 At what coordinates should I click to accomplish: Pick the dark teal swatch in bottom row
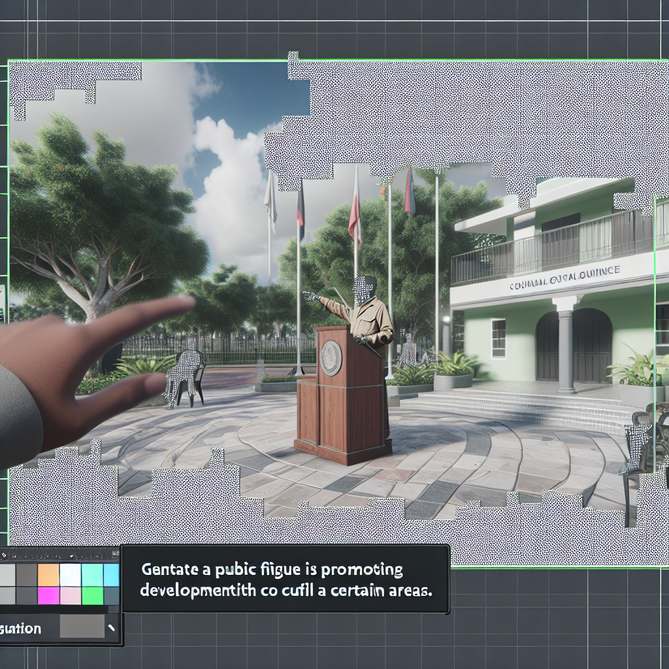[112, 596]
